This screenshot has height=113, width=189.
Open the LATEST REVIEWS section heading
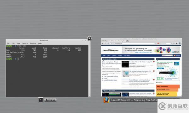click(110, 90)
